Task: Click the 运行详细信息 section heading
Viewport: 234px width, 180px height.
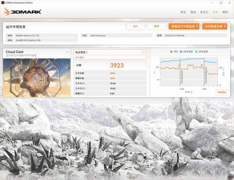Action: coord(16,27)
